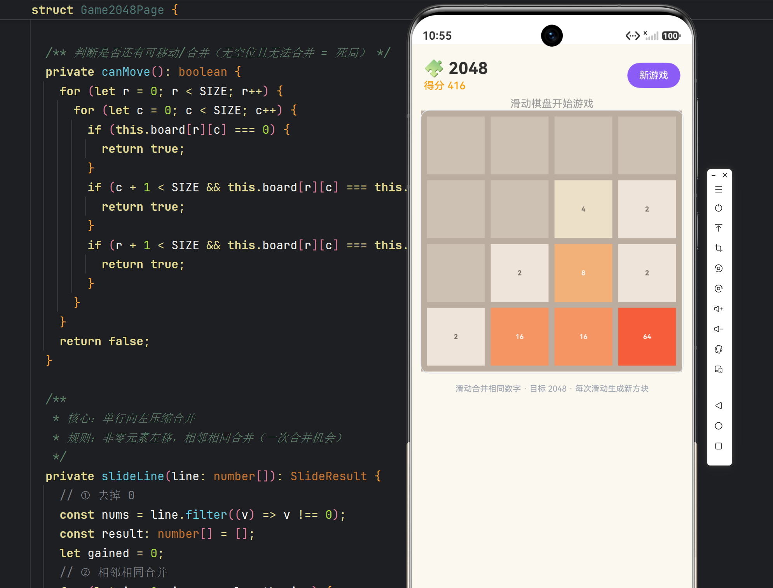The height and width of the screenshot is (588, 773).
Task: Click the screen record icon below crop
Action: click(719, 268)
